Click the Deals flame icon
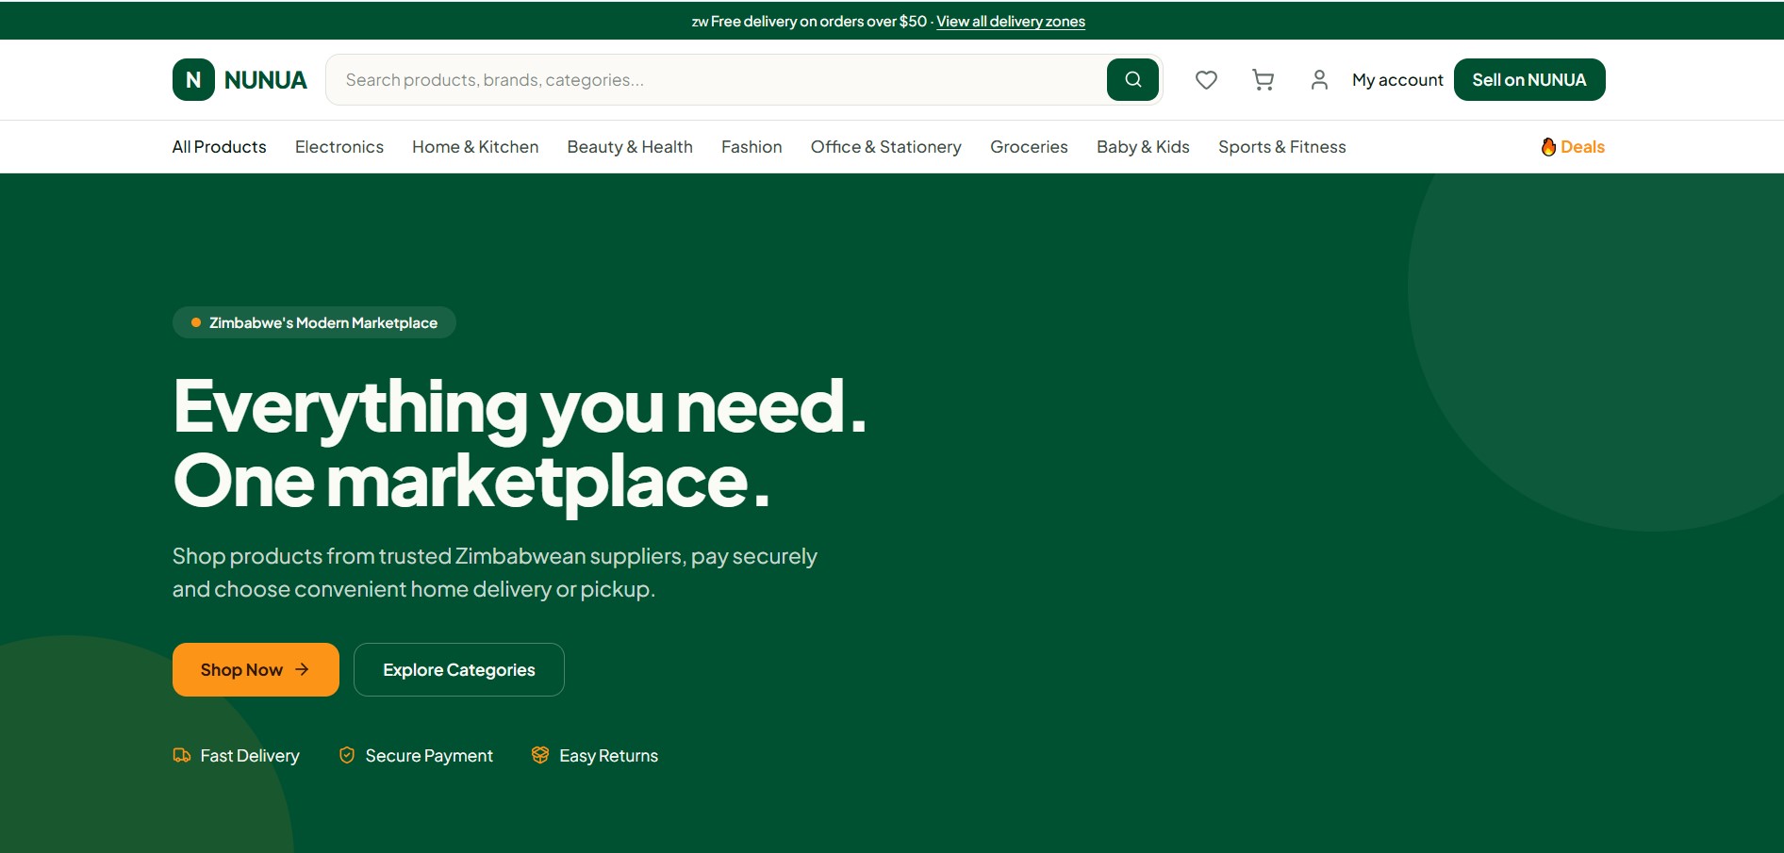 click(x=1548, y=147)
